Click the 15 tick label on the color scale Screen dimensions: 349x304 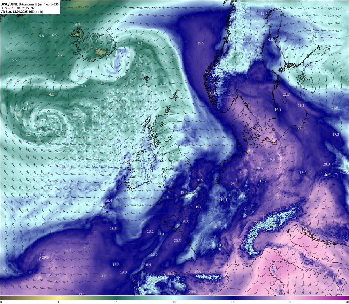coord(233,302)
